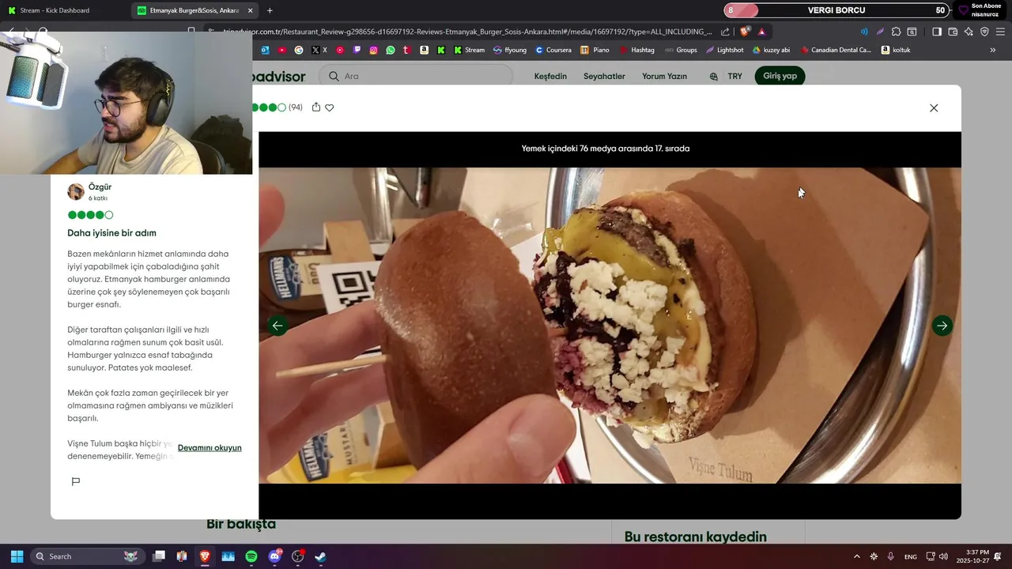The width and height of the screenshot is (1012, 569).
Task: Open the Canadian Dental Ca... bookmark
Action: 835,50
